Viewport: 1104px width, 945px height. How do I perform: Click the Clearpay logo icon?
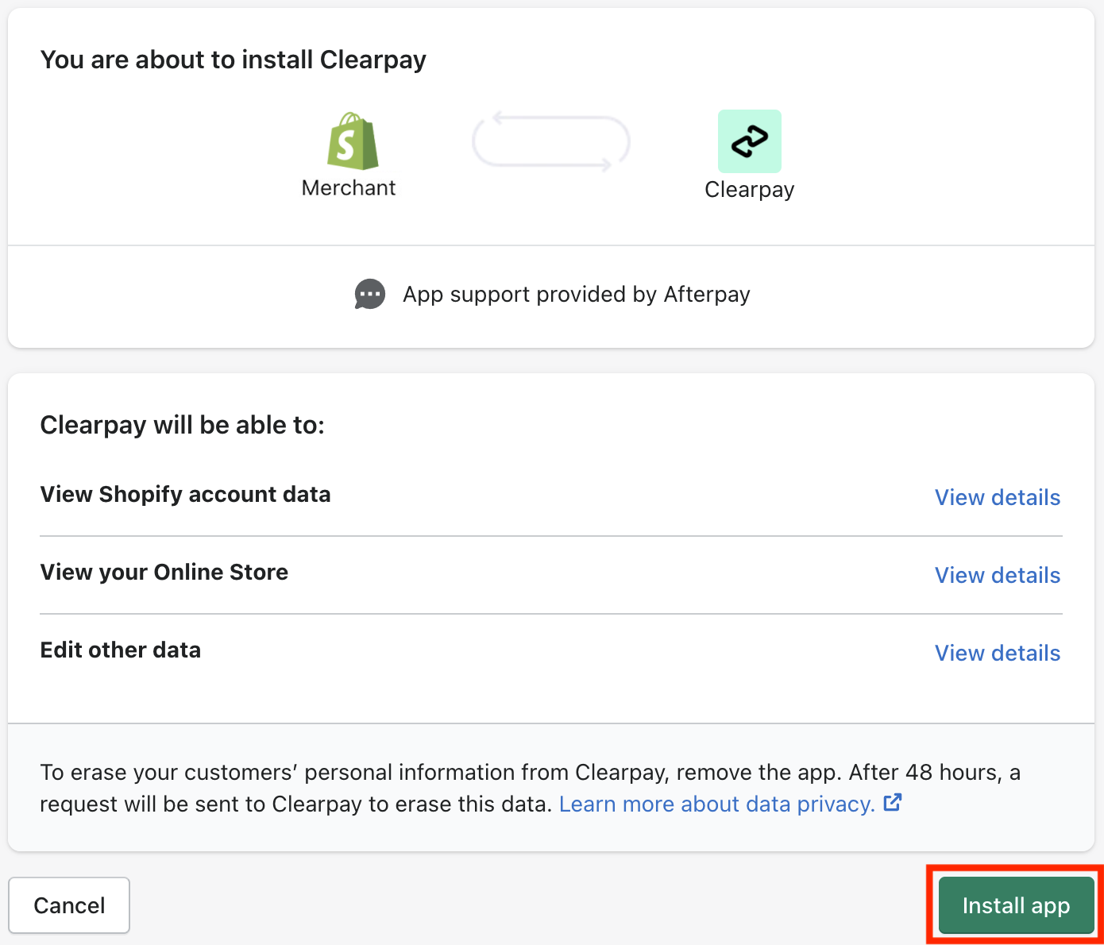pyautogui.click(x=749, y=141)
